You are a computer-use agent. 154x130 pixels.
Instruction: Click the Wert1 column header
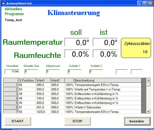pyautogui.click(x=43, y=80)
